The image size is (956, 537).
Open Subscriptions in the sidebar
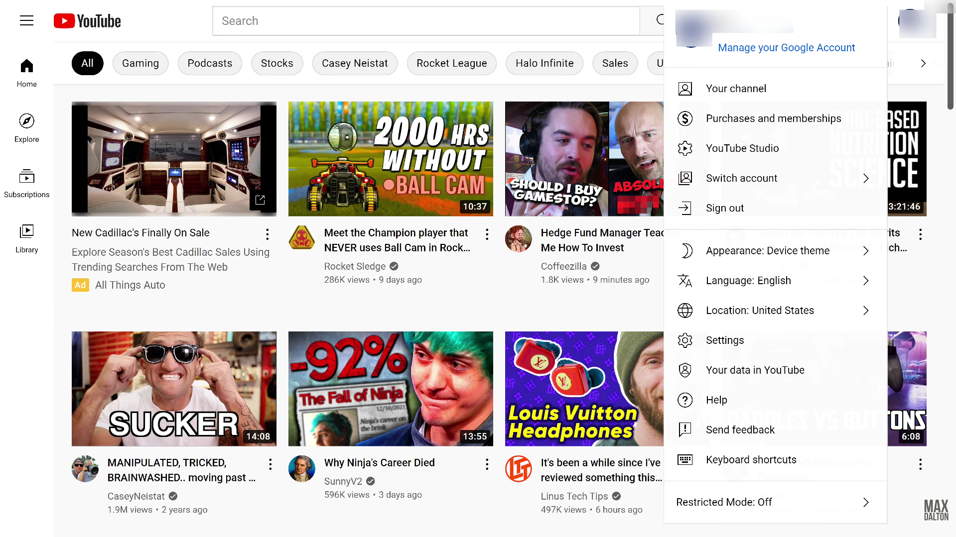coord(27,183)
